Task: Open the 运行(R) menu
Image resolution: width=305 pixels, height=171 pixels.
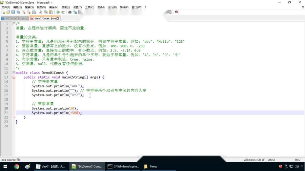Action: [112, 7]
